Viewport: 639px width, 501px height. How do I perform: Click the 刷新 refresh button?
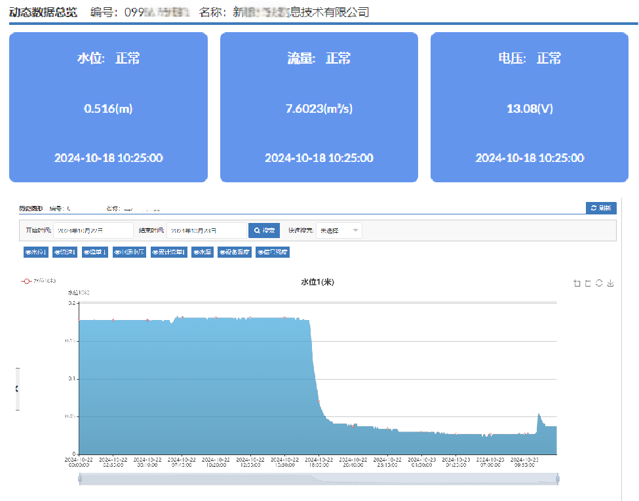click(601, 208)
